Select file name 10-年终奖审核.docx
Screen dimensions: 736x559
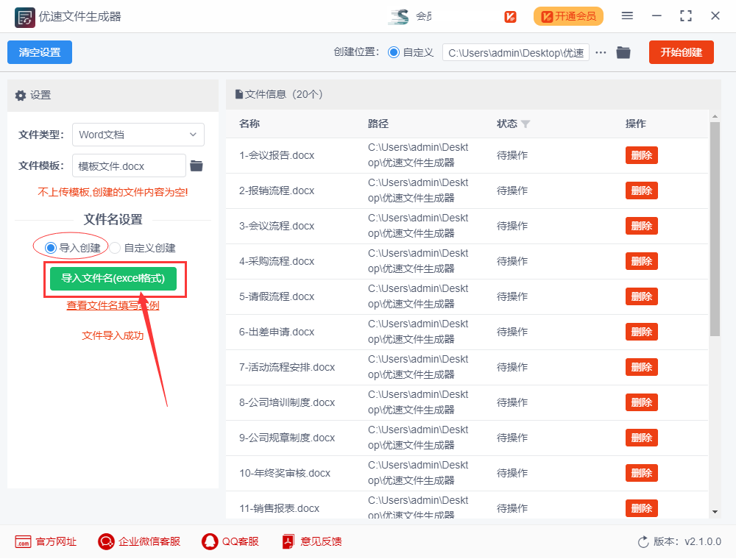[284, 473]
